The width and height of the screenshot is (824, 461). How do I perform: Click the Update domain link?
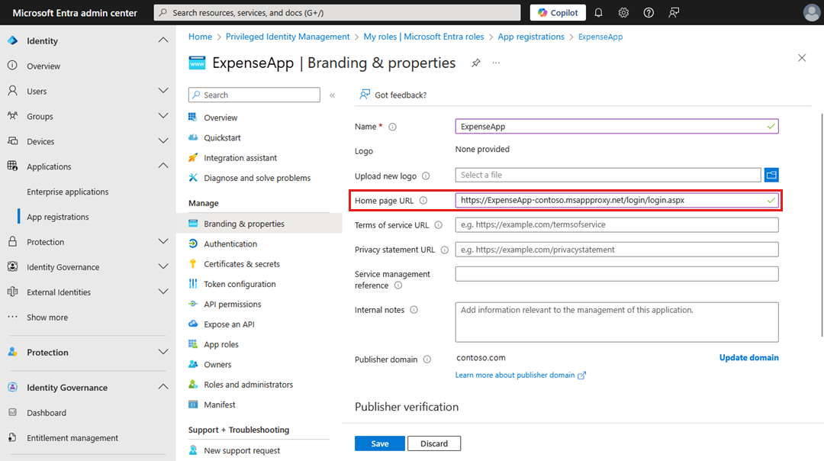pyautogui.click(x=748, y=357)
